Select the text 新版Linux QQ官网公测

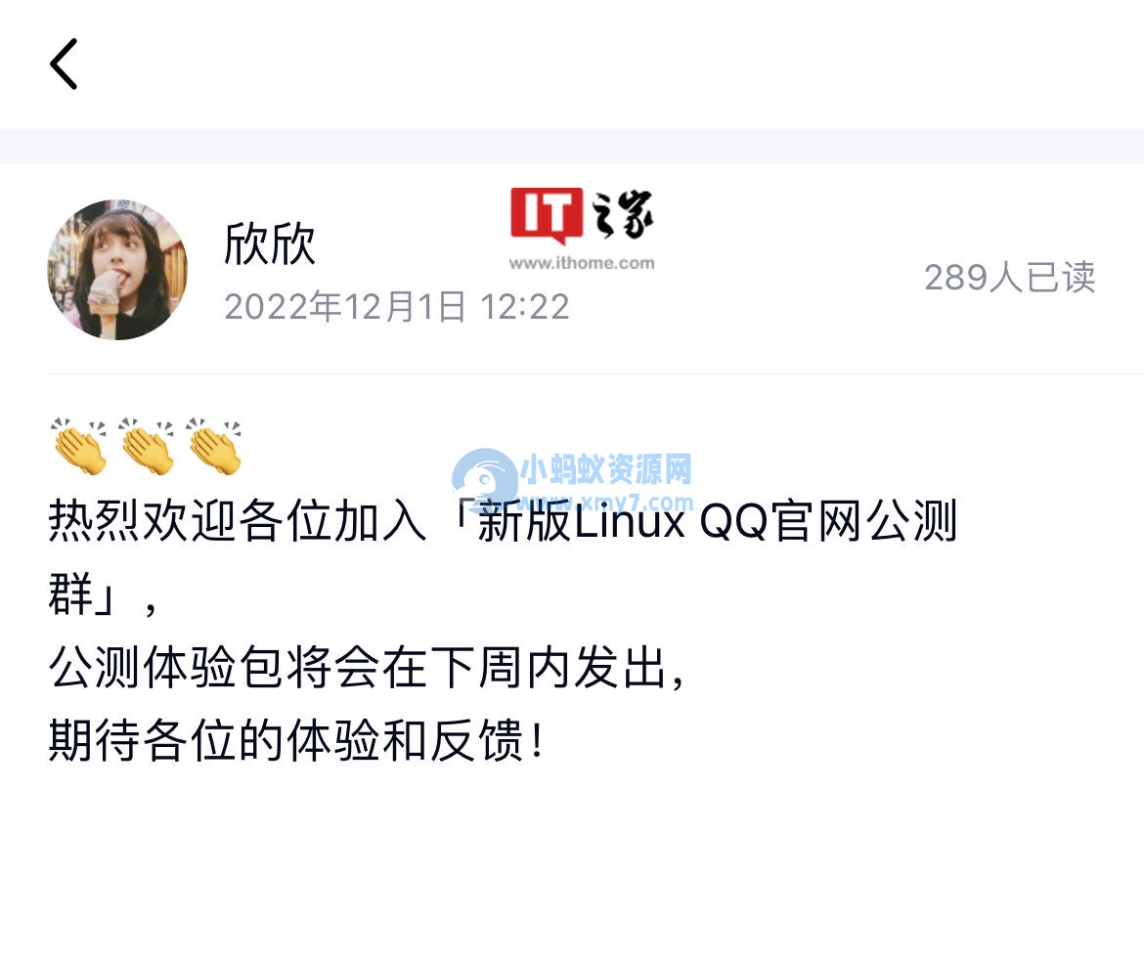point(717,521)
